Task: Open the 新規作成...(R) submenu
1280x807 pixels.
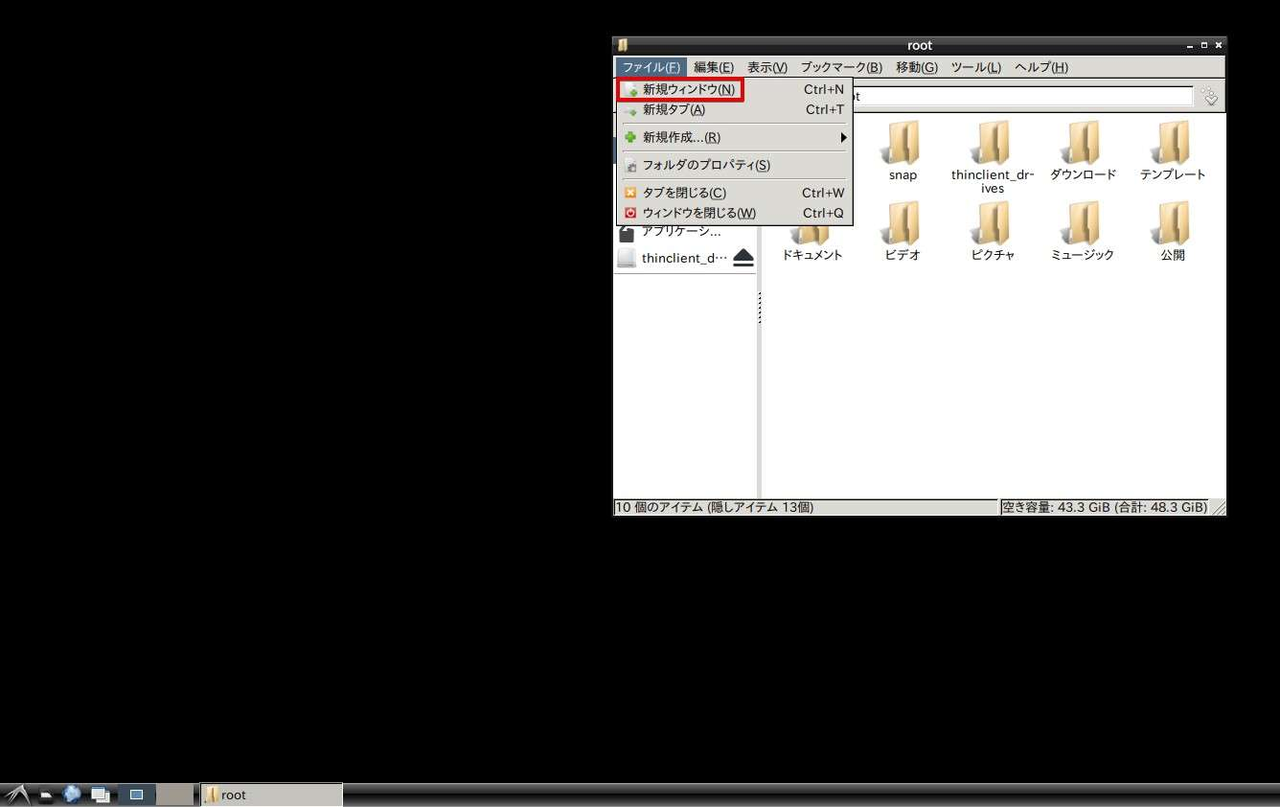Action: tap(734, 137)
